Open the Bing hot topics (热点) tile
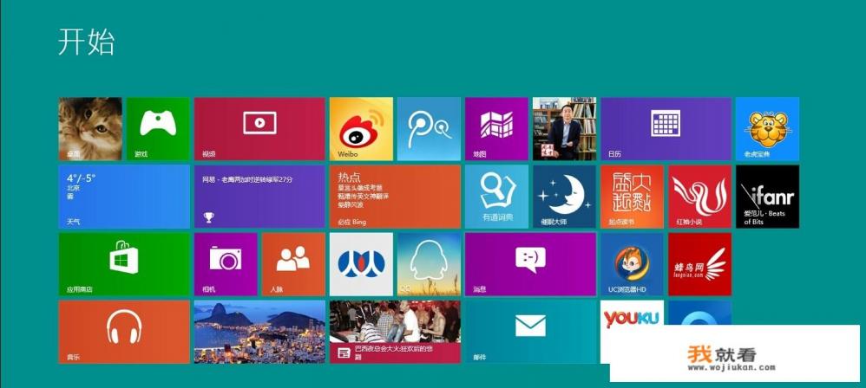The image size is (866, 388). coord(395,197)
